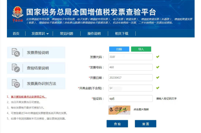Focus the 开具金额(不含税) input field
The height and width of the screenshot is (133, 201).
coord(131,88)
